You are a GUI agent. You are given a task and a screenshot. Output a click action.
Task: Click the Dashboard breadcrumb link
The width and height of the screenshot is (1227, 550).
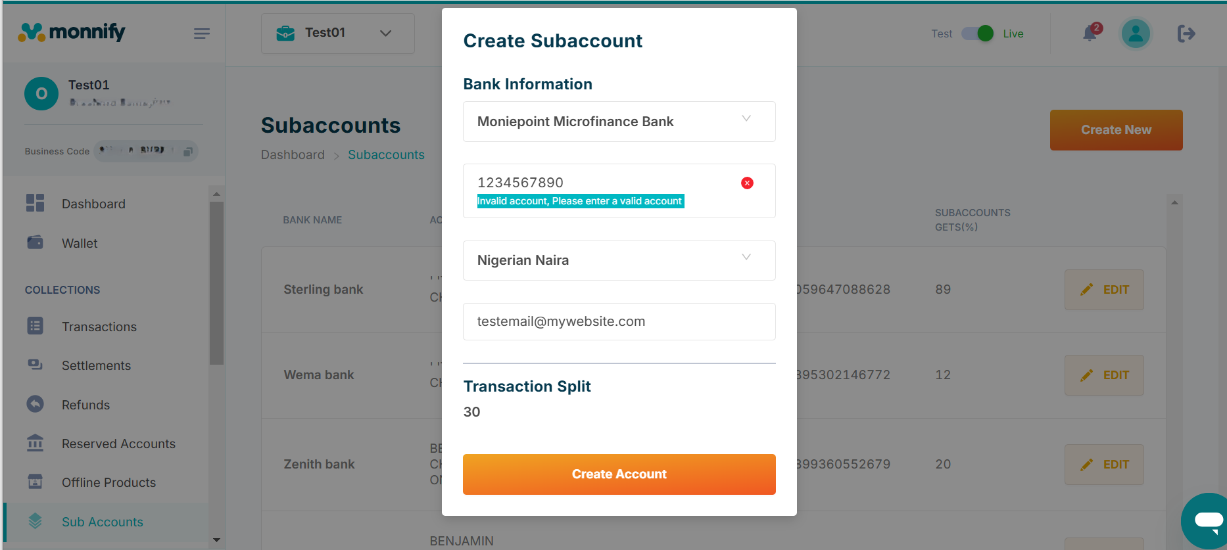point(293,154)
